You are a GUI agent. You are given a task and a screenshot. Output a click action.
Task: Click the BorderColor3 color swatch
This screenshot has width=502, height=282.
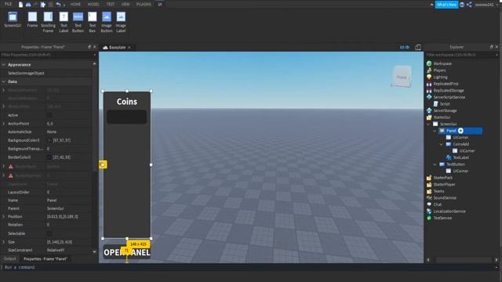pos(49,157)
